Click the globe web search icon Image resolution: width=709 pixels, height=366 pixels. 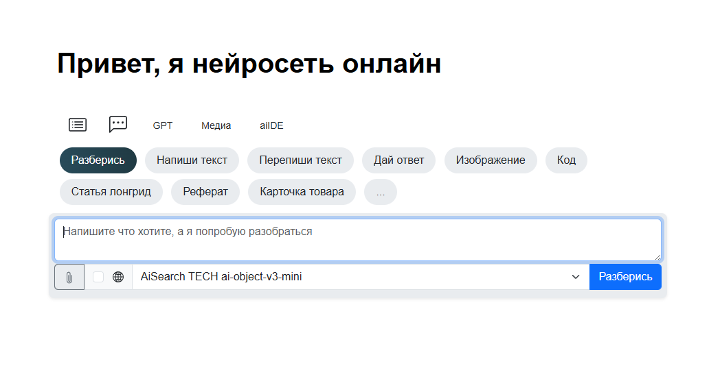pyautogui.click(x=118, y=277)
